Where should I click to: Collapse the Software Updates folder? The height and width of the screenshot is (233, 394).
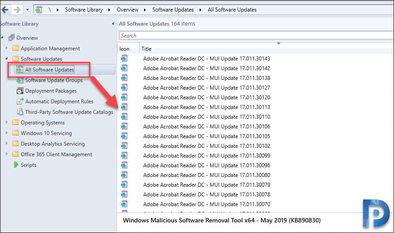pyautogui.click(x=7, y=58)
